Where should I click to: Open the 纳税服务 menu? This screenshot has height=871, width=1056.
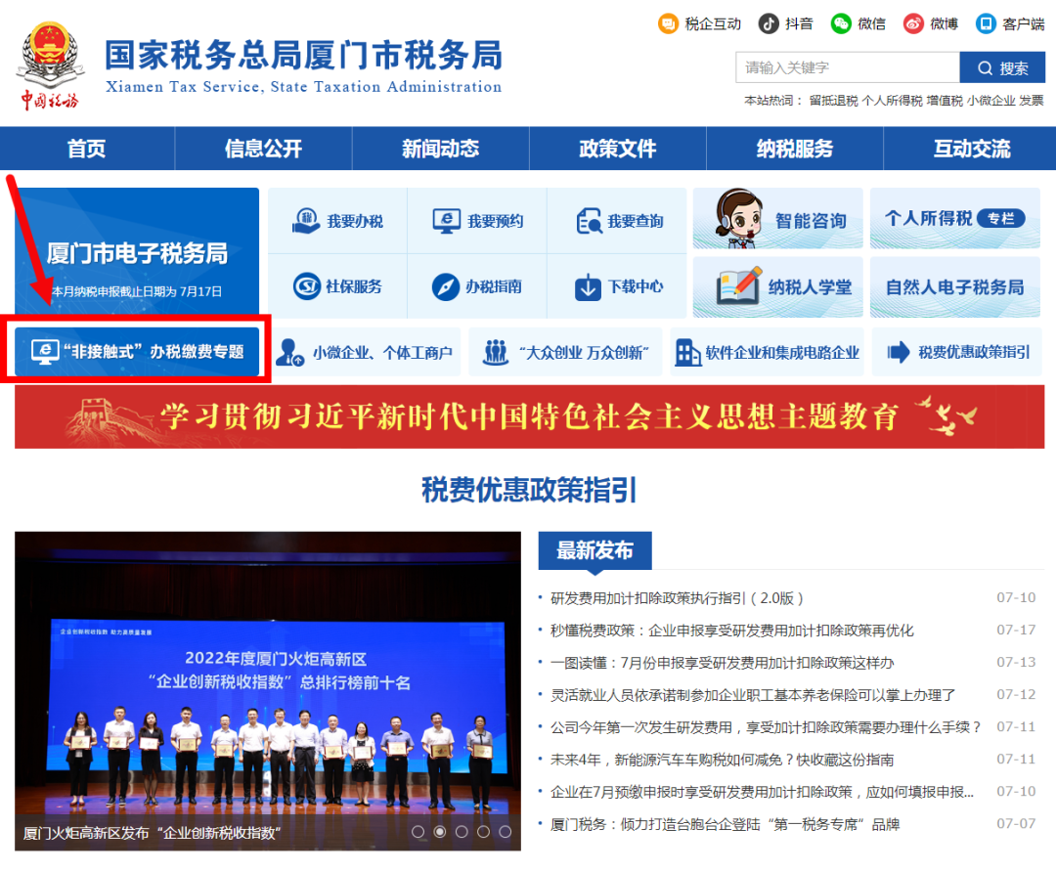pyautogui.click(x=795, y=148)
